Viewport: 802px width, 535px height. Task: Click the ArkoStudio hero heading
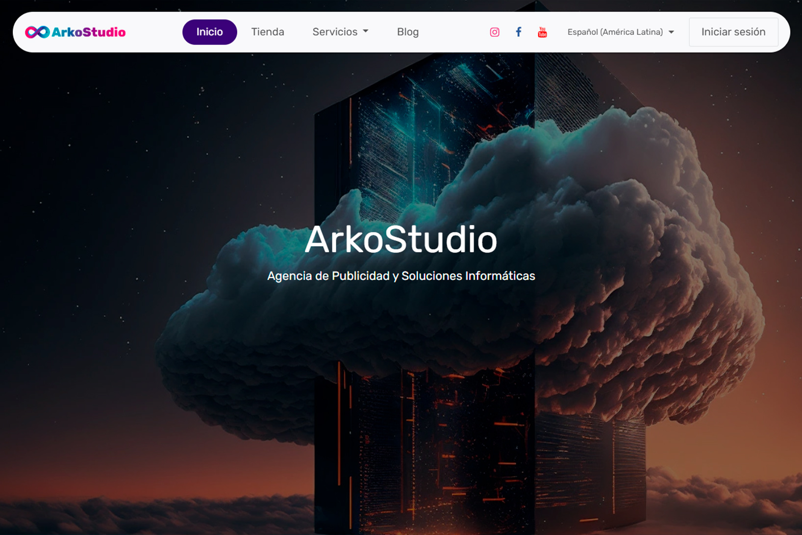pyautogui.click(x=401, y=240)
